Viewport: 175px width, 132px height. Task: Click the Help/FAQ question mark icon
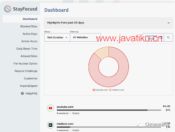point(22,93)
